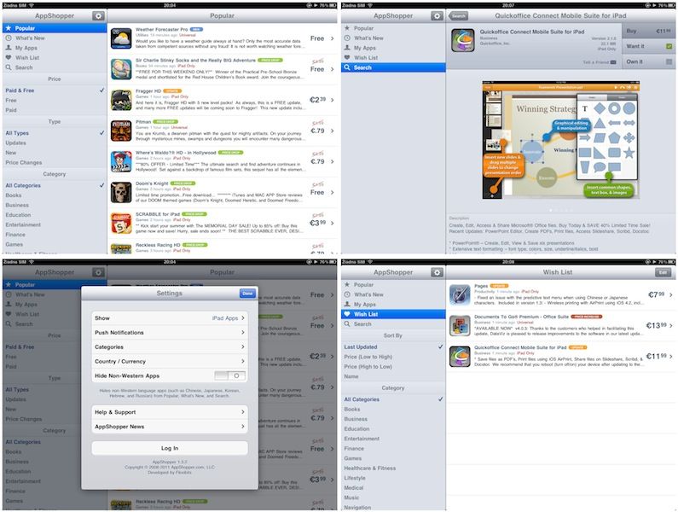The width and height of the screenshot is (678, 512).
Task: Tap Buy for Quickoffice Connect Mobile Suite
Action: click(x=648, y=32)
